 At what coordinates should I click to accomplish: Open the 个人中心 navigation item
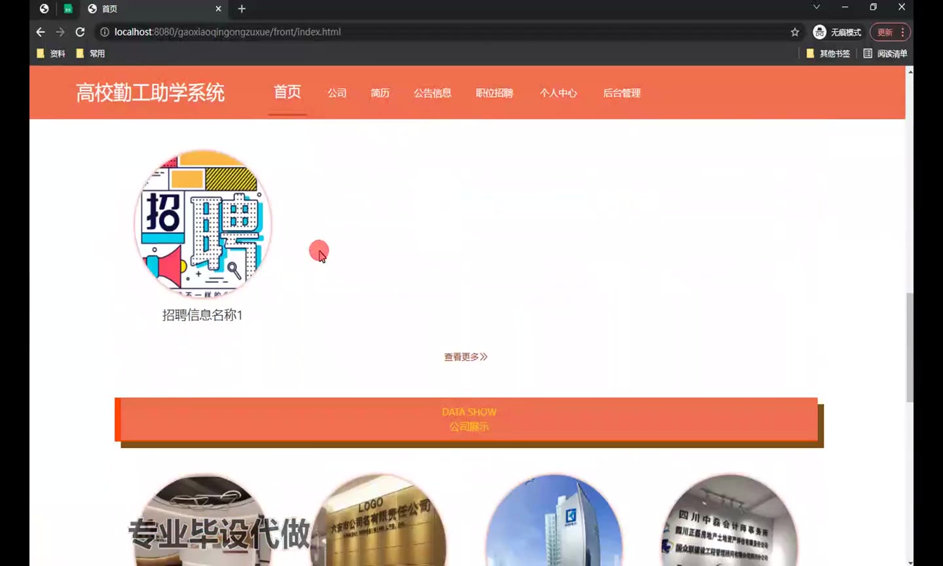pyautogui.click(x=558, y=93)
